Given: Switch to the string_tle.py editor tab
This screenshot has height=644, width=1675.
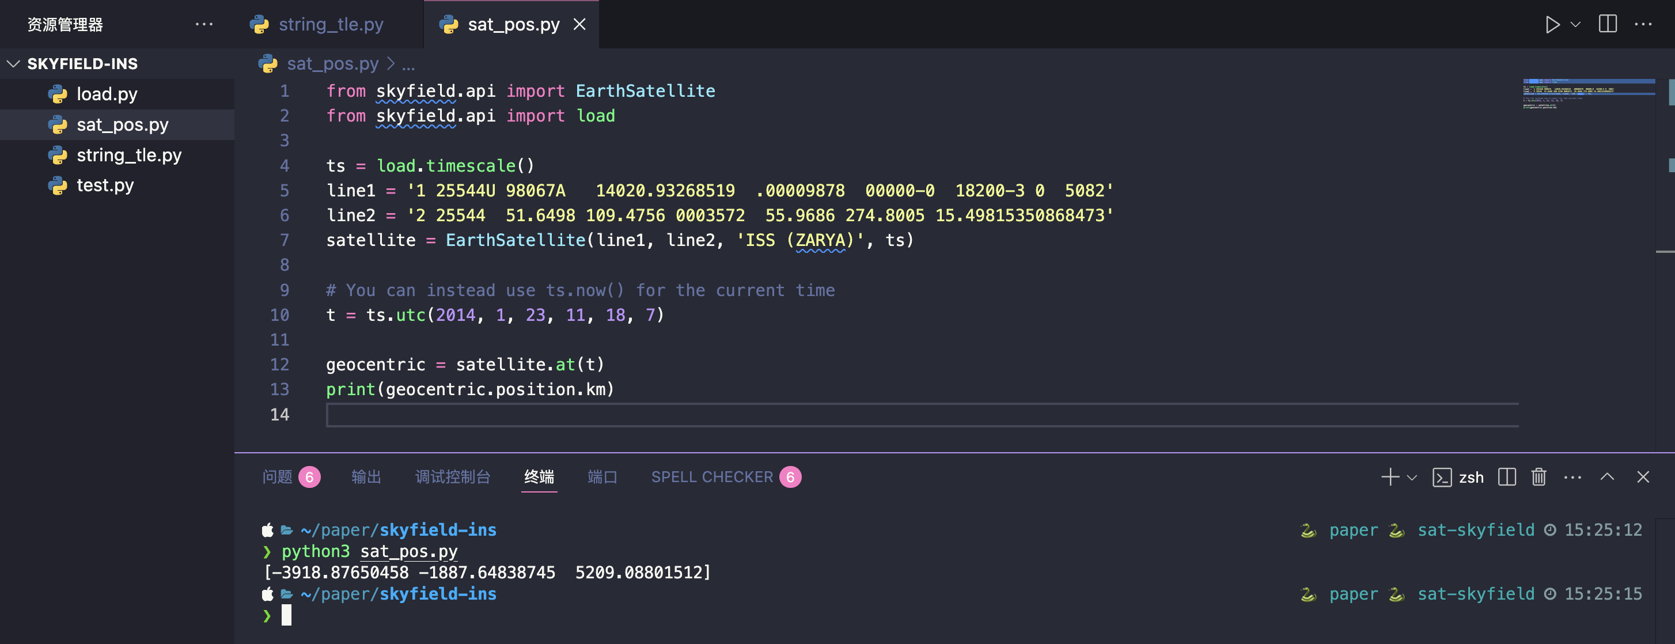Looking at the screenshot, I should (330, 25).
